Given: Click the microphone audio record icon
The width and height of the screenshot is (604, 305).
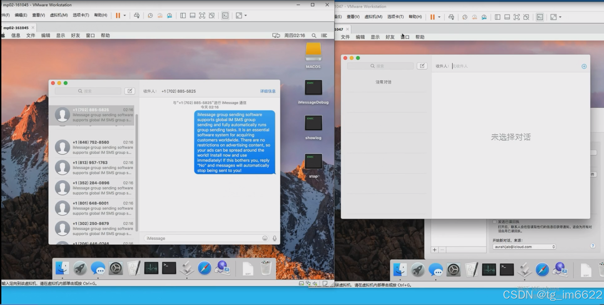Looking at the screenshot, I should tap(275, 238).
